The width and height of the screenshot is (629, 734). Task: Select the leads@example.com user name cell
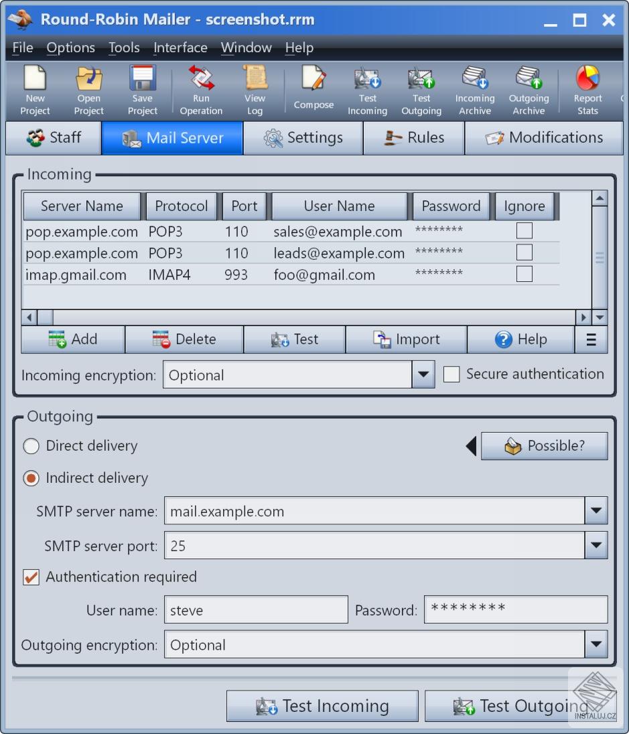click(x=339, y=253)
